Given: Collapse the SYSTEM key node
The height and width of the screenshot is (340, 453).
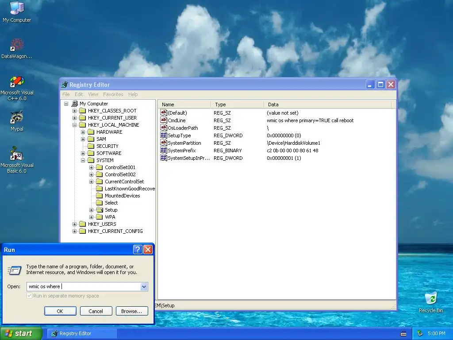Looking at the screenshot, I should pyautogui.click(x=83, y=160).
